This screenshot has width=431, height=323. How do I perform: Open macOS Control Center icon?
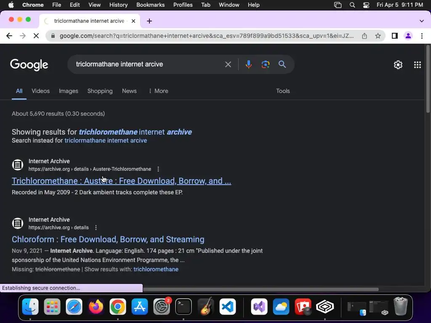(x=366, y=5)
